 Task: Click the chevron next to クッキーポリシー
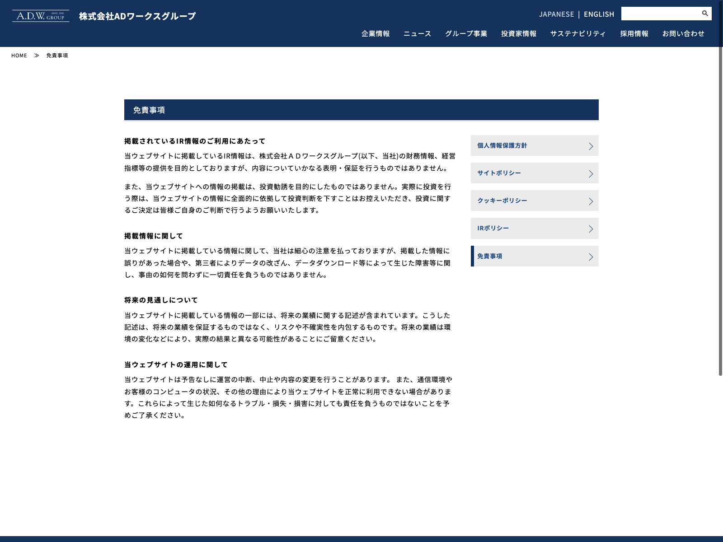[591, 201]
